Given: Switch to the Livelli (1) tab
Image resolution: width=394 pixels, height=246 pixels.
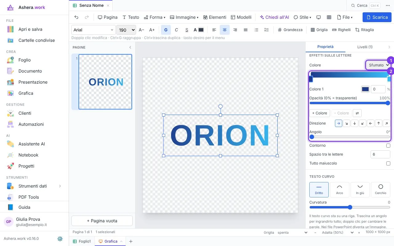Looking at the screenshot, I should point(365,47).
